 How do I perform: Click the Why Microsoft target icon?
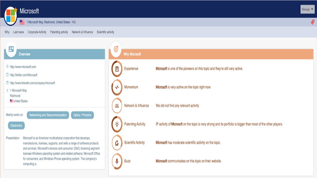click(x=116, y=49)
